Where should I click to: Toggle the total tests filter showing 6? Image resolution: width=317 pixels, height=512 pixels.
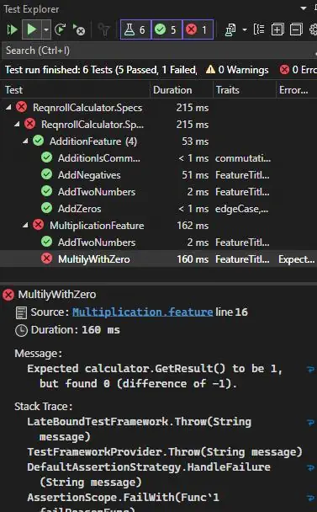tap(135, 29)
